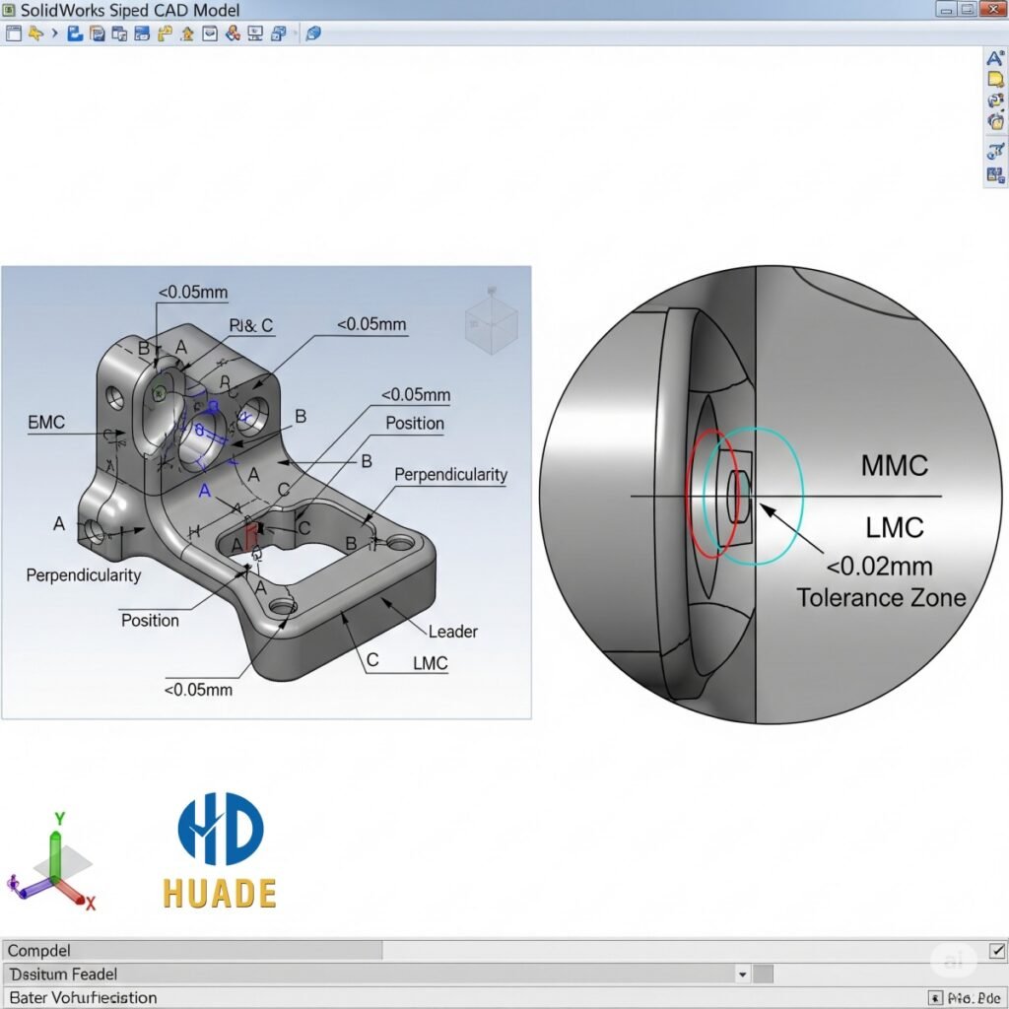Screen dimensions: 1009x1009
Task: Click the Geometric Tolerance tool icon
Action: point(993,101)
